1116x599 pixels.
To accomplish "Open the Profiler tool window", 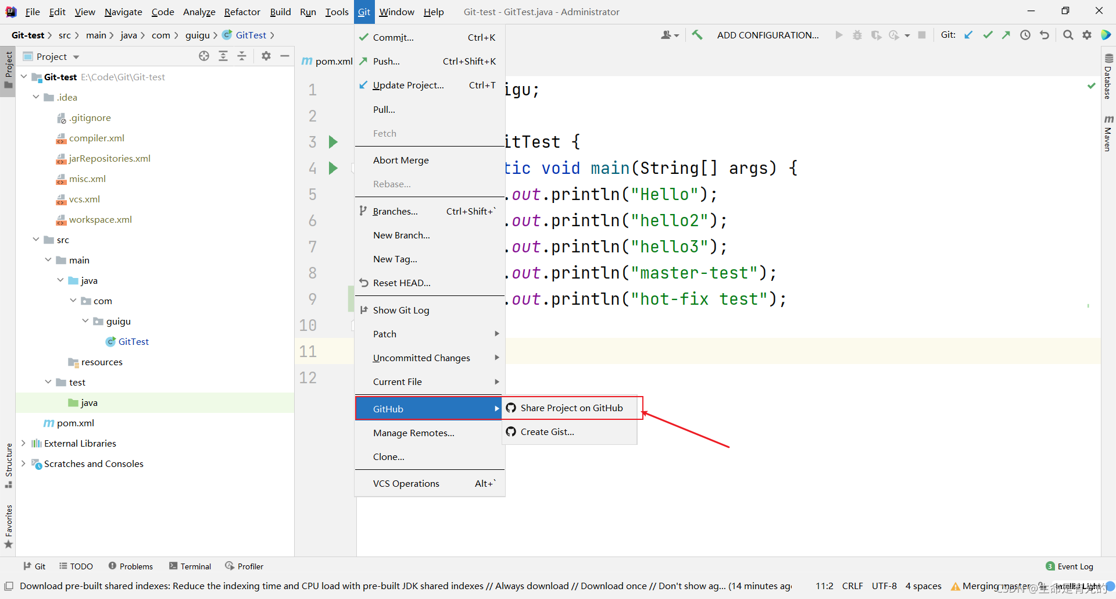I will coord(245,566).
